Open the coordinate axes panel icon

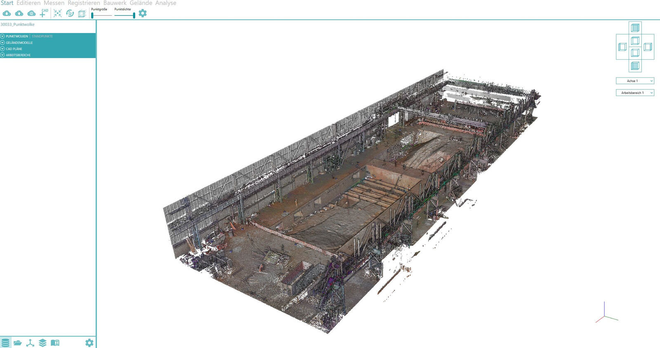pos(30,343)
